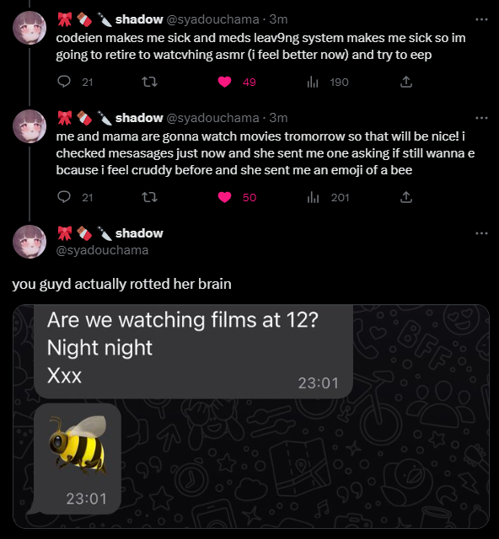Retweet the mama movies tweet

[x=150, y=197]
